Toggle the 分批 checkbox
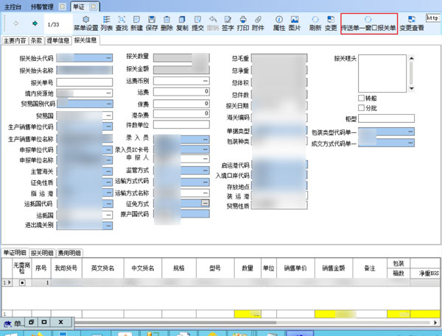 361,108
